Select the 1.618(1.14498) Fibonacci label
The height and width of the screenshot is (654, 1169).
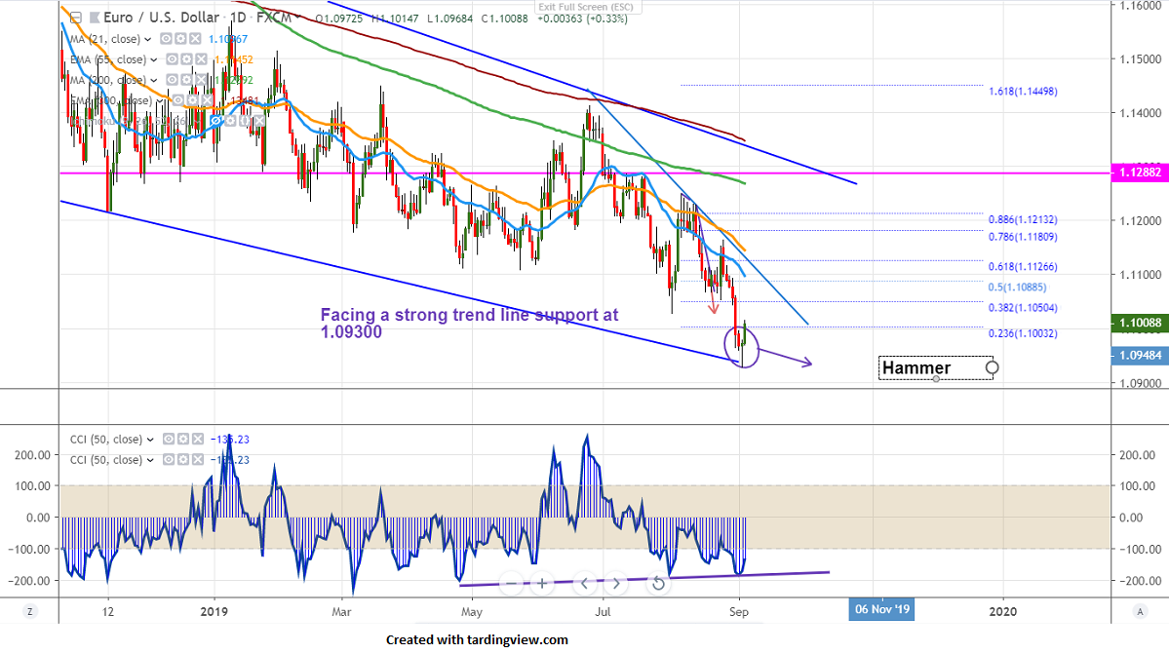(x=1023, y=92)
